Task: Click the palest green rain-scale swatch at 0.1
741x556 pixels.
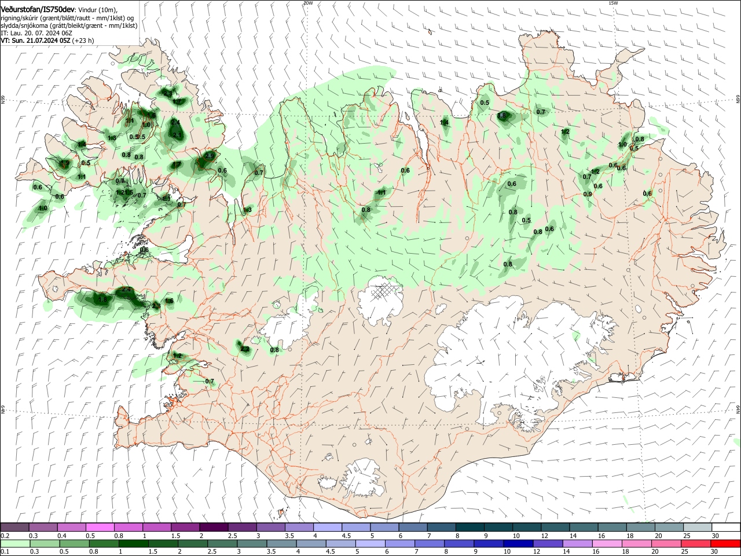Action: coord(15,543)
